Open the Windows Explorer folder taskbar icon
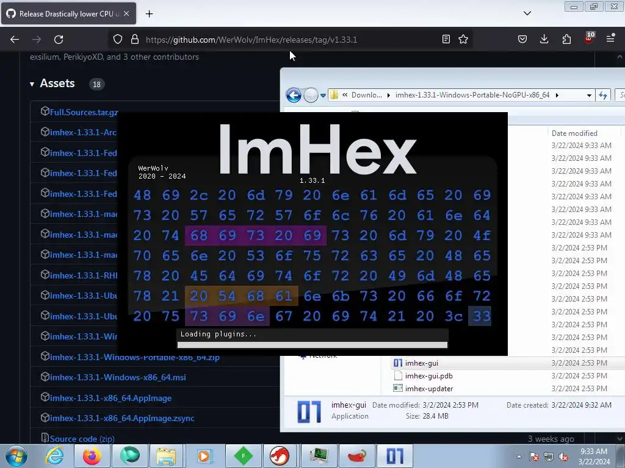Screen dimensions: 625x468 pos(166,456)
